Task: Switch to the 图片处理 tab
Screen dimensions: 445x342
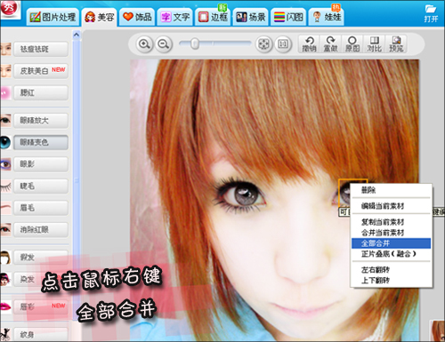Action: tap(53, 17)
